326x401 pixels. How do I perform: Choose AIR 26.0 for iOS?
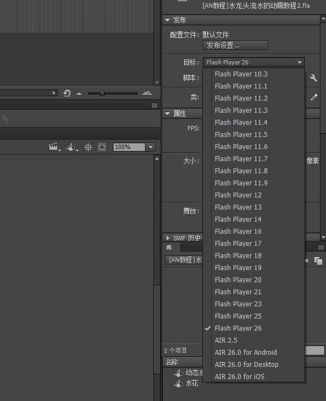pyautogui.click(x=258, y=376)
